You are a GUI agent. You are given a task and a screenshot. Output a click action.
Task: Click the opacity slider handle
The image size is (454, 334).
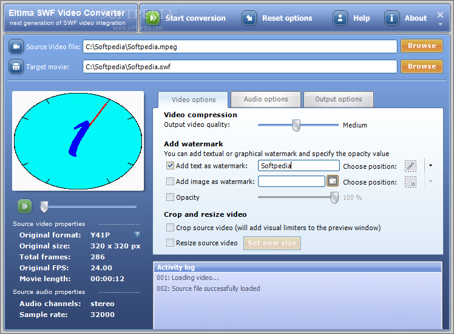334,197
